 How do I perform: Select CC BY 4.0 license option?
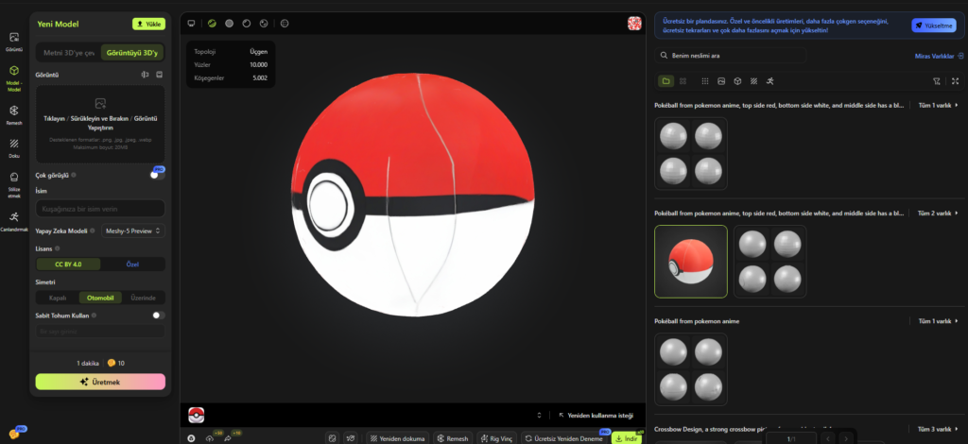(68, 264)
